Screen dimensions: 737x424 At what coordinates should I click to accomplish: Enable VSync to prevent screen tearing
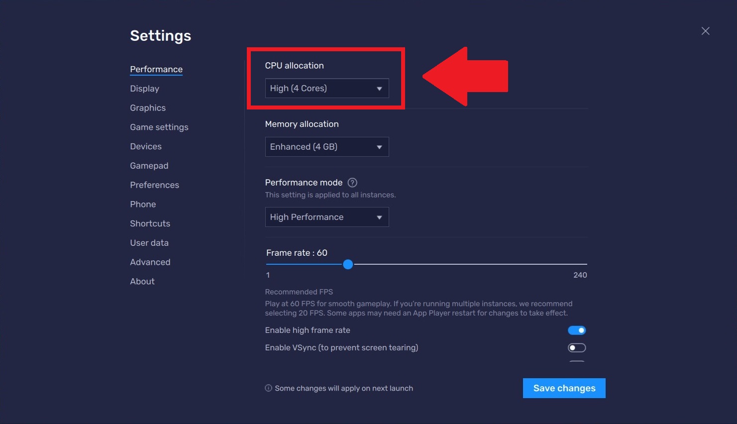click(576, 347)
